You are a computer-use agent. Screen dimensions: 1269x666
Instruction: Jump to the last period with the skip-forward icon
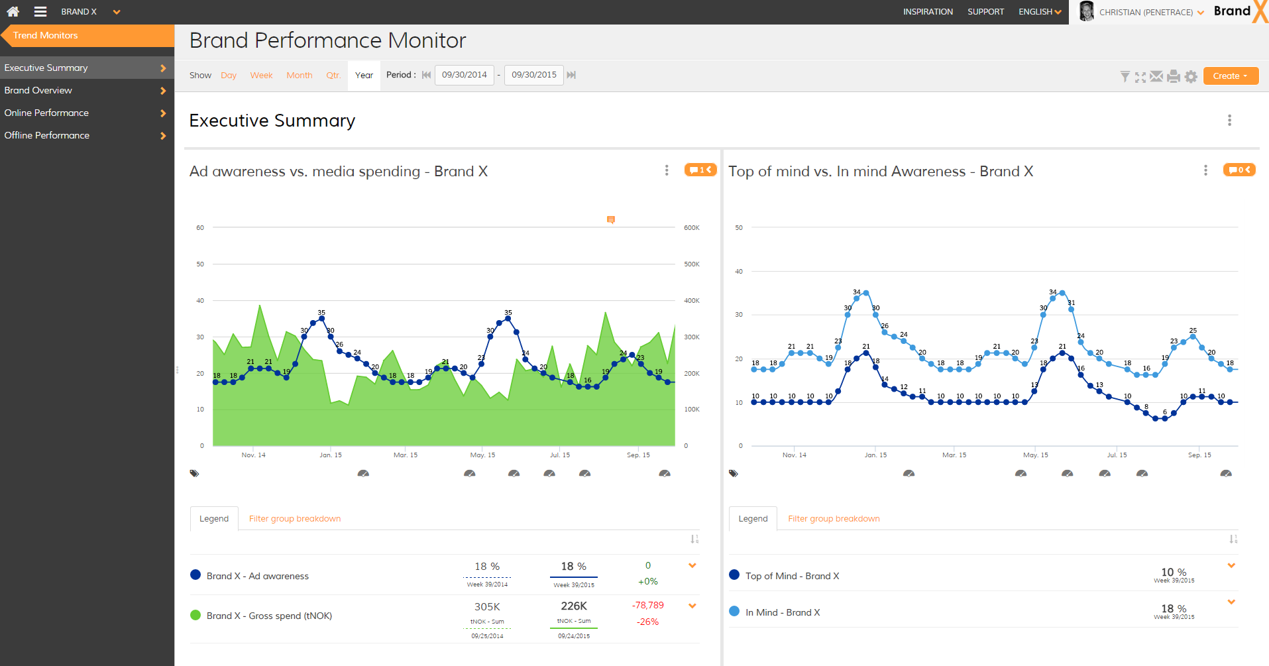coord(571,75)
